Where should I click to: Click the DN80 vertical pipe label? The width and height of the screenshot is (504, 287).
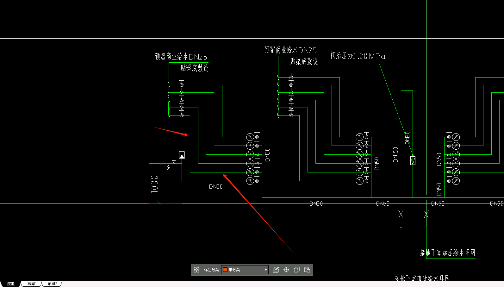(x=407, y=138)
